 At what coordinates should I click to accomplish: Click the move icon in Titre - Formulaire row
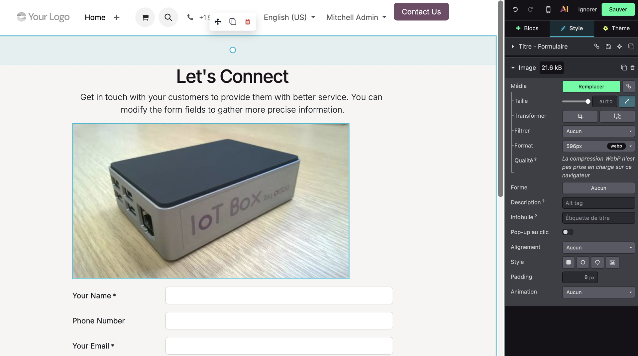click(619, 47)
